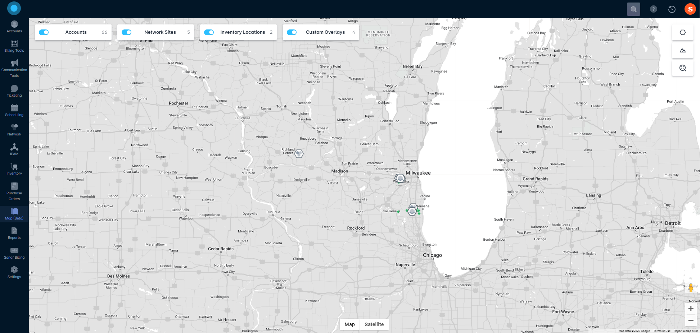Click the green account dot near Lake Geneva
The image size is (700, 333).
point(398,212)
